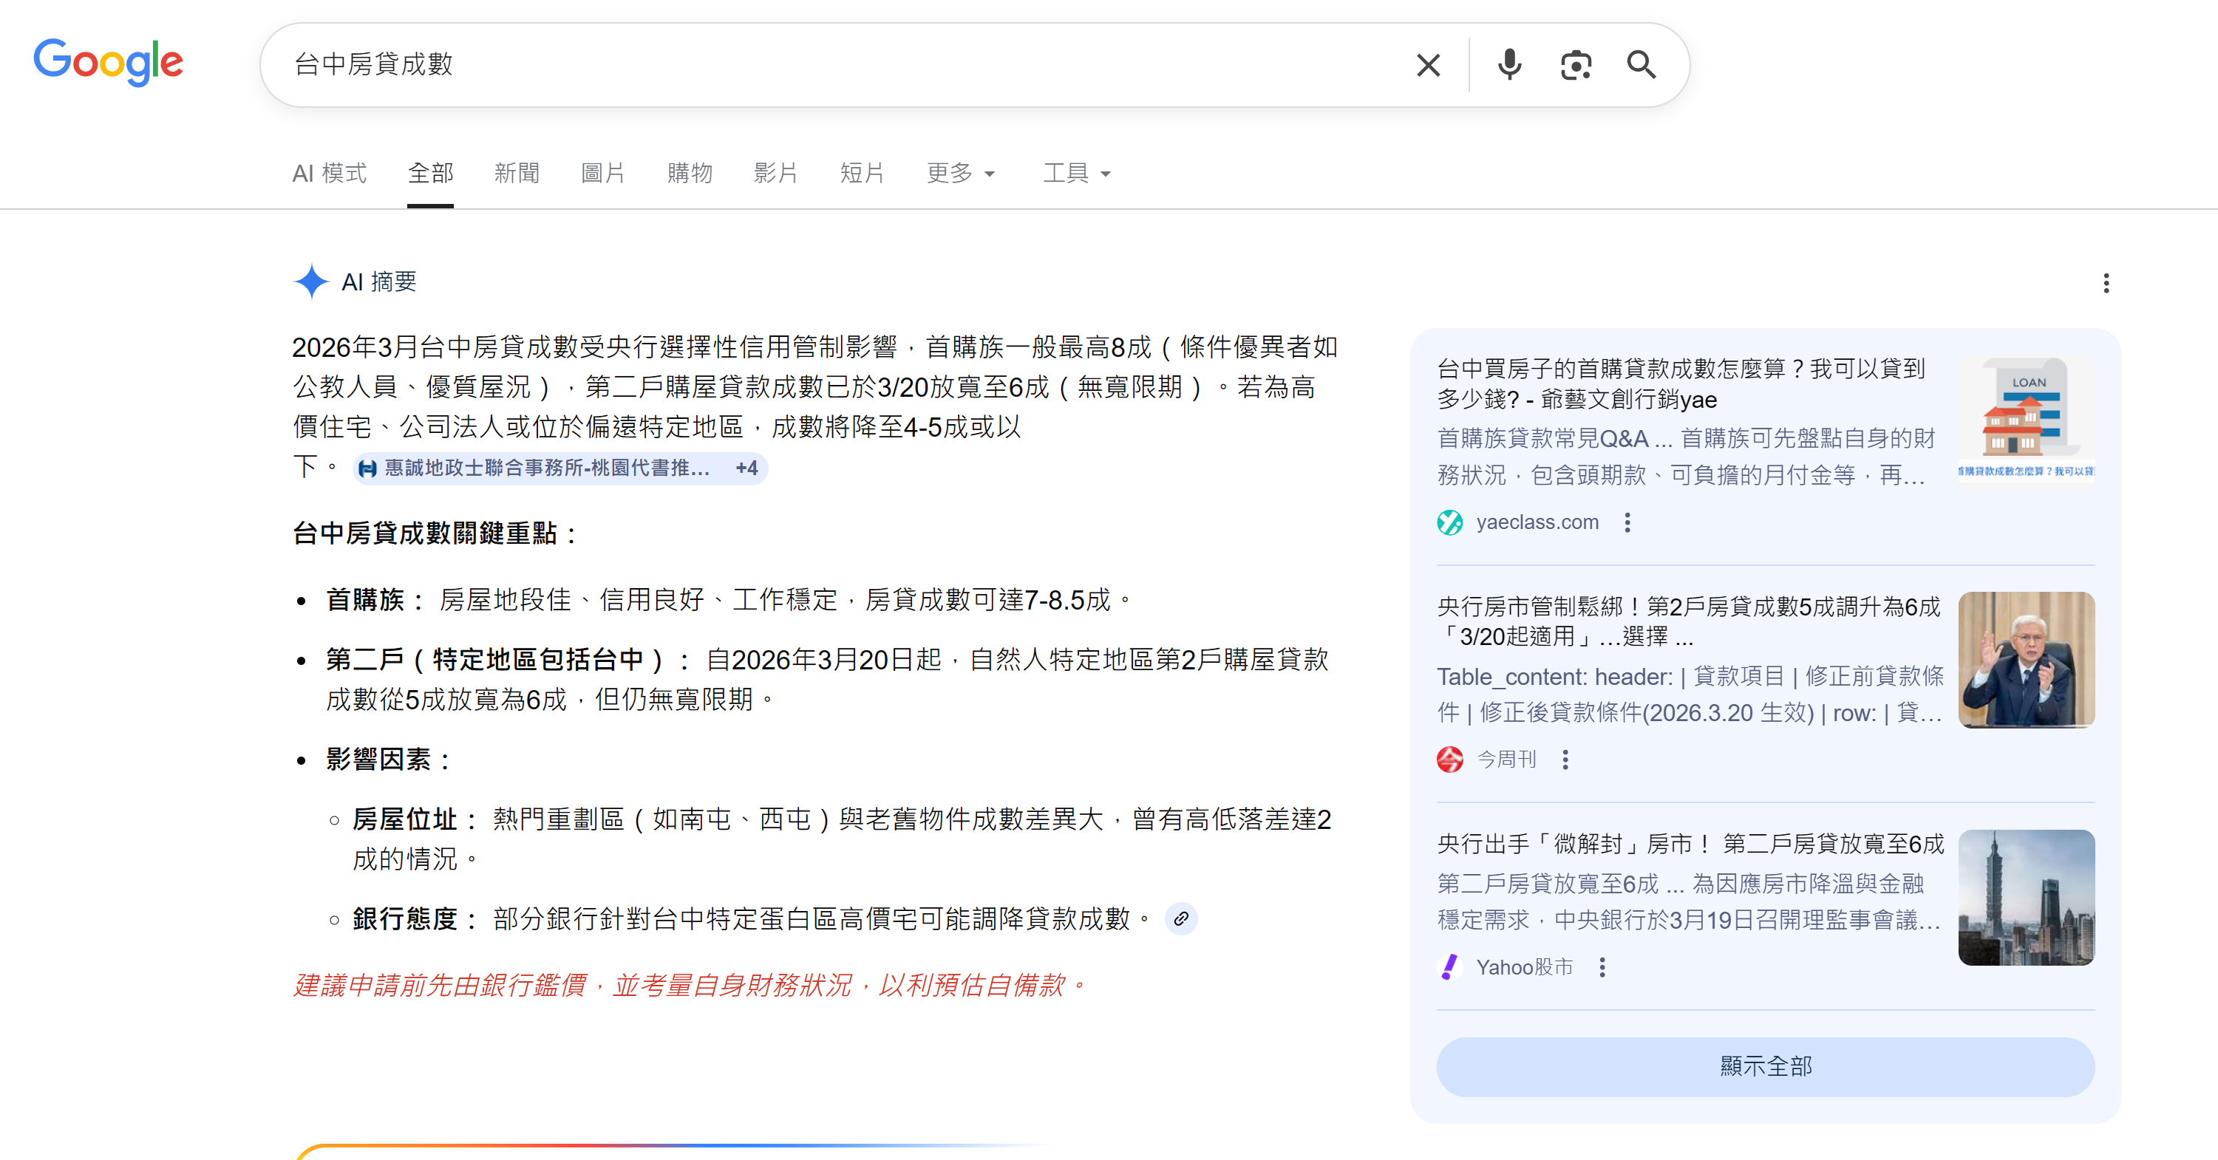Open three-dot menu beside yaeclass.com
This screenshot has height=1160, width=2218.
pos(1627,522)
